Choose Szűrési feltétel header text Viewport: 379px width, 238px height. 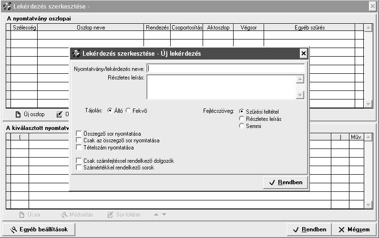[x=241, y=111]
